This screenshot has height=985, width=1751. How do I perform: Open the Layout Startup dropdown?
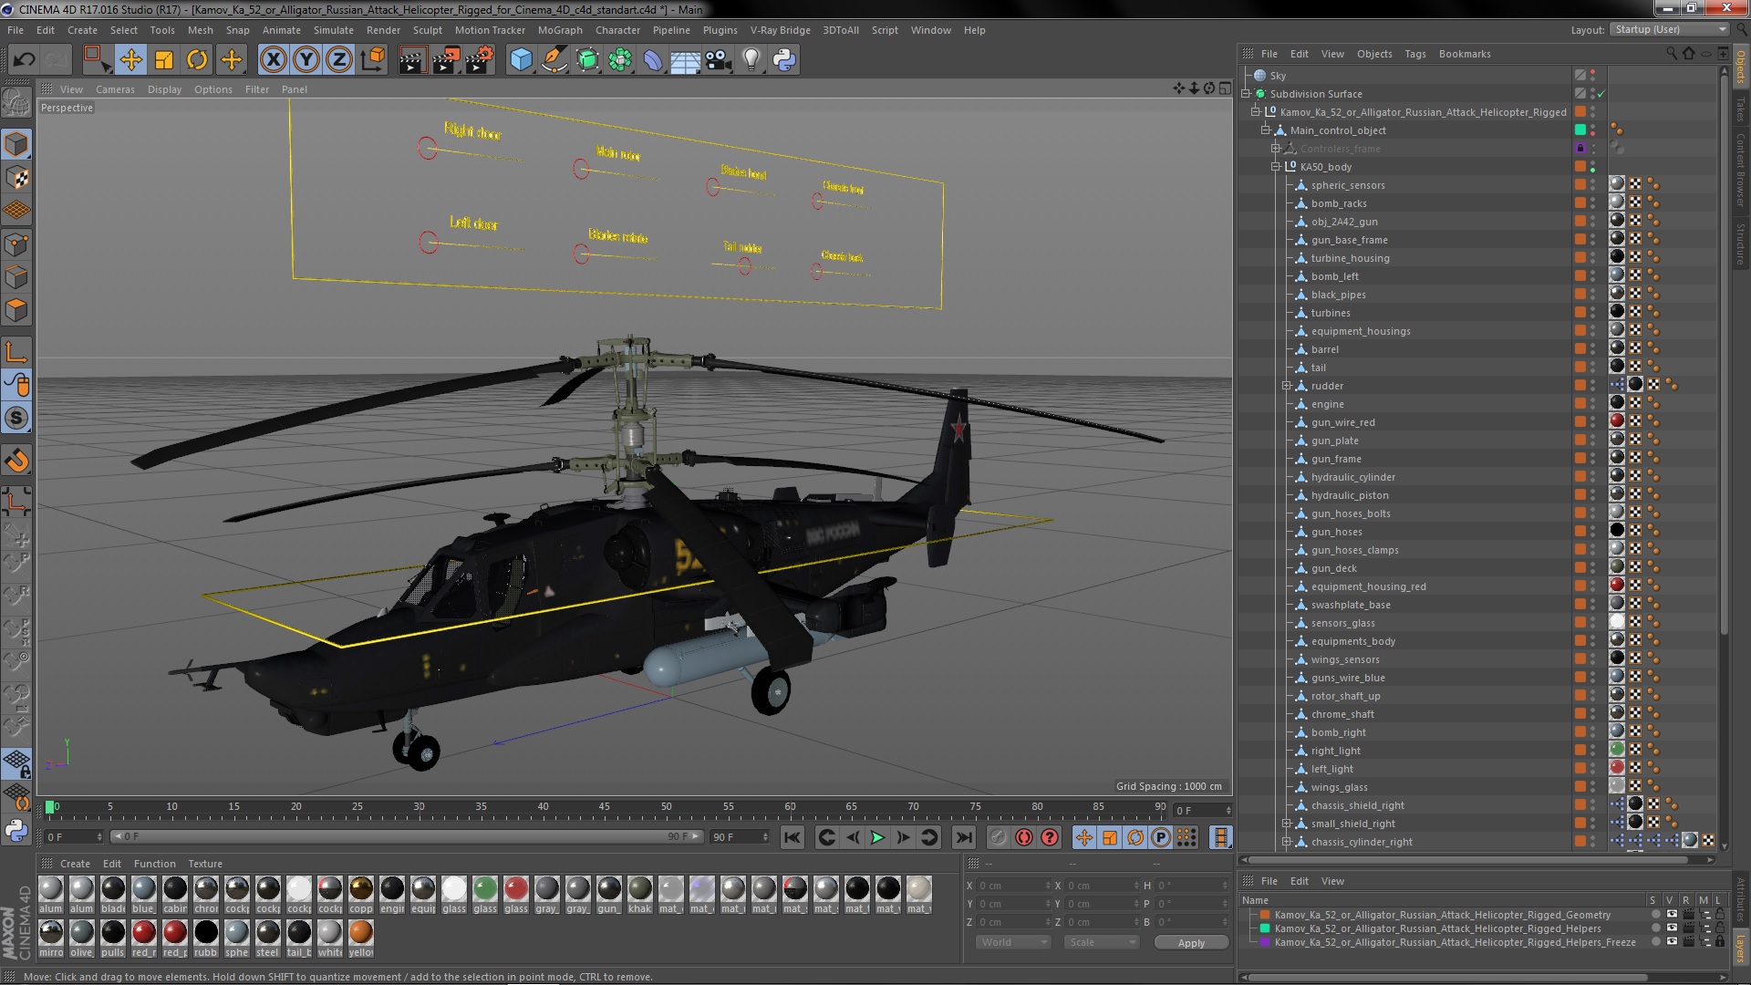click(1670, 29)
